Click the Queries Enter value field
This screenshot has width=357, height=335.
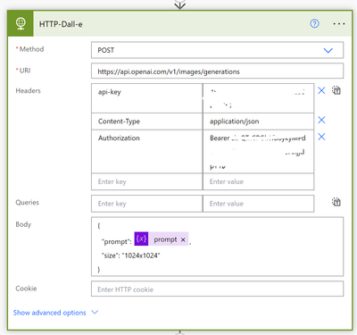point(258,204)
